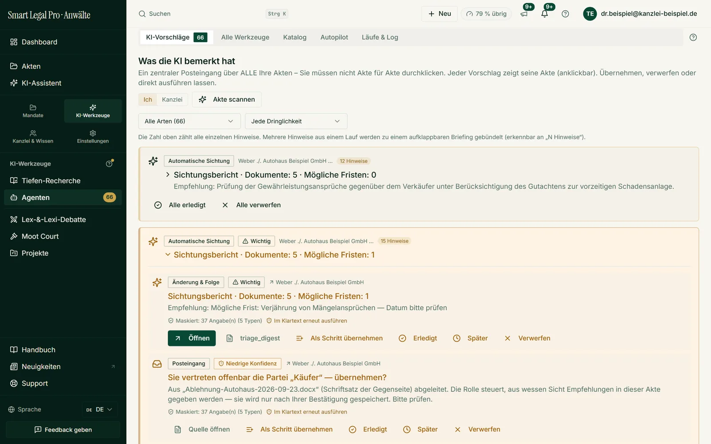Open Lex-&-Lexi-Debatte
The height and width of the screenshot is (444, 711).
pos(63,219)
